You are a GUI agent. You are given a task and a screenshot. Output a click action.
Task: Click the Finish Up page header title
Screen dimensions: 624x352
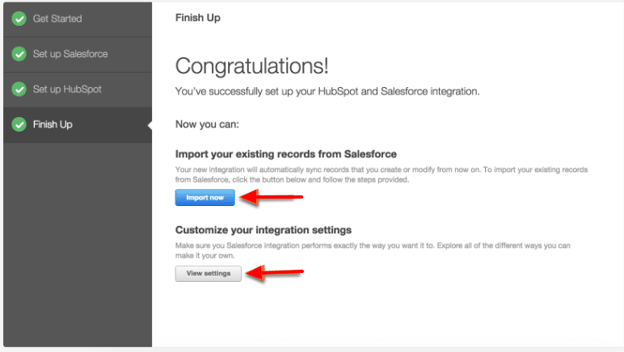pos(197,17)
